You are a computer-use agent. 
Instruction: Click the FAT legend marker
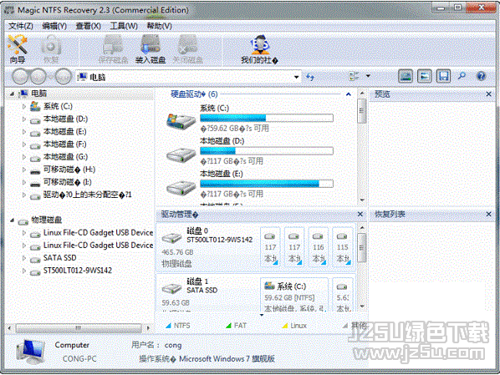point(228,326)
